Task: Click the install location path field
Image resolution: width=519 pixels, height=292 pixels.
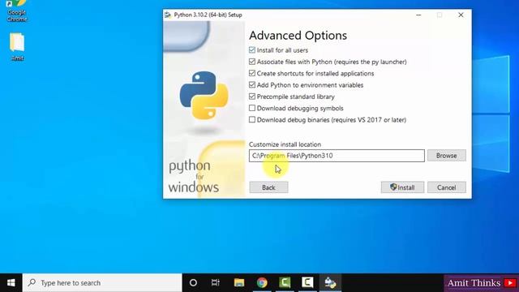Action: [337, 156]
